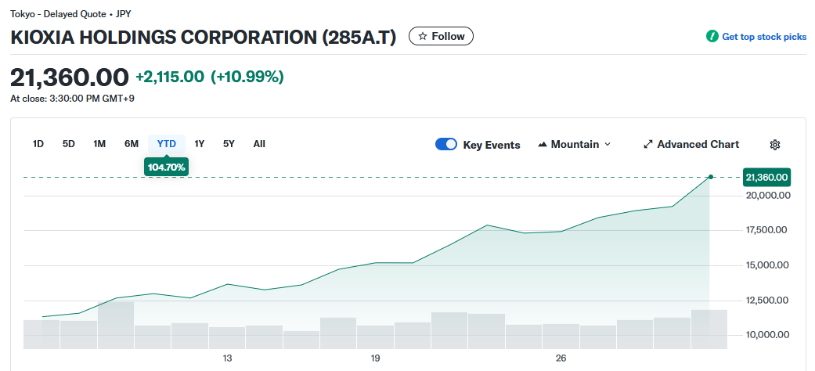
Task: Open the Get top stock picks link
Action: [x=763, y=37]
